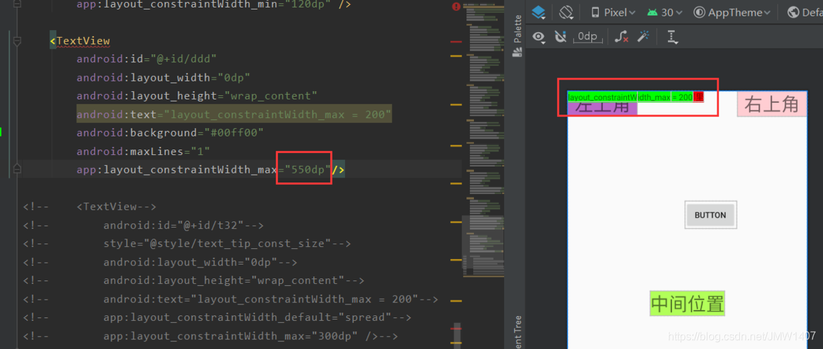Image resolution: width=823 pixels, height=349 pixels.
Task: Open the AppTheme theme dropdown
Action: tap(732, 12)
